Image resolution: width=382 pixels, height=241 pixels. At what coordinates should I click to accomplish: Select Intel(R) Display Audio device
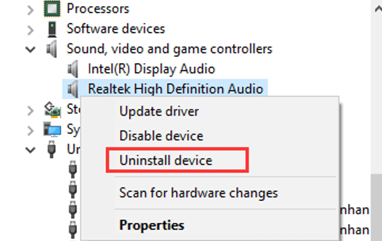(x=151, y=69)
